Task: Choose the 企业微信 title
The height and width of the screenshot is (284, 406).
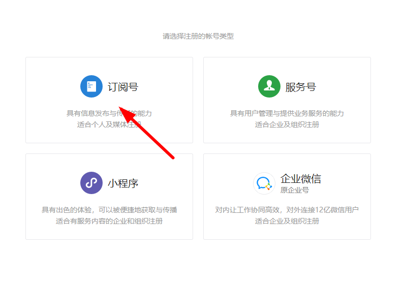Action: coord(301,179)
